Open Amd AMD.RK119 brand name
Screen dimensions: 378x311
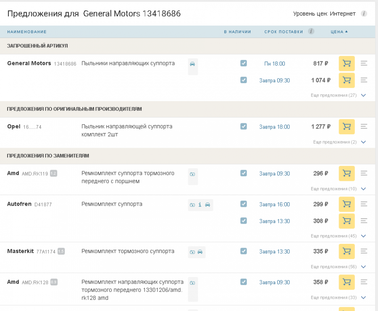point(13,173)
